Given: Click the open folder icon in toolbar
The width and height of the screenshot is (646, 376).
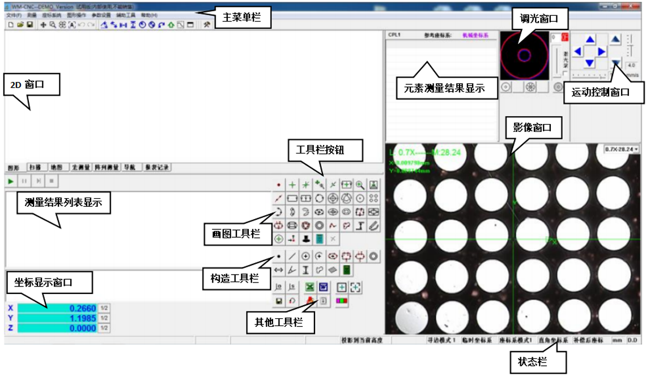Looking at the screenshot, I should point(20,25).
